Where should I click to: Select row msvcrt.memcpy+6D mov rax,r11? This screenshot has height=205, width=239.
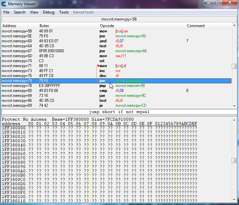pyautogui.click(x=116, y=56)
